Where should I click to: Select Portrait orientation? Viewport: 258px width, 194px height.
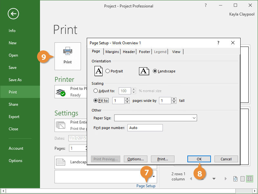click(x=107, y=71)
